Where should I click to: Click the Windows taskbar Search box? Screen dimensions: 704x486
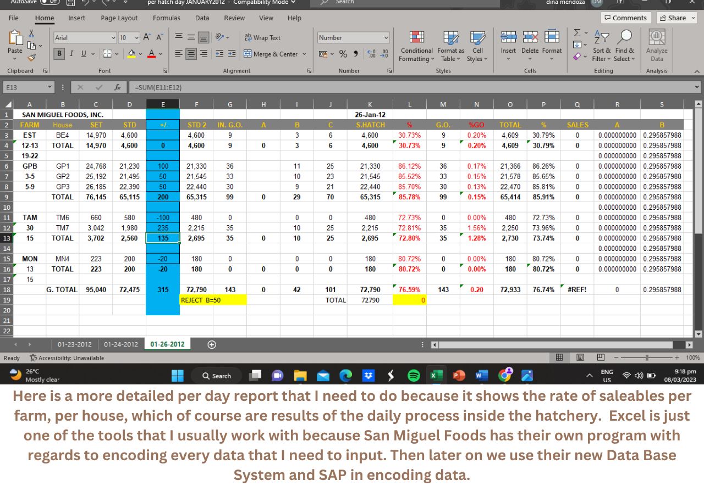point(216,376)
